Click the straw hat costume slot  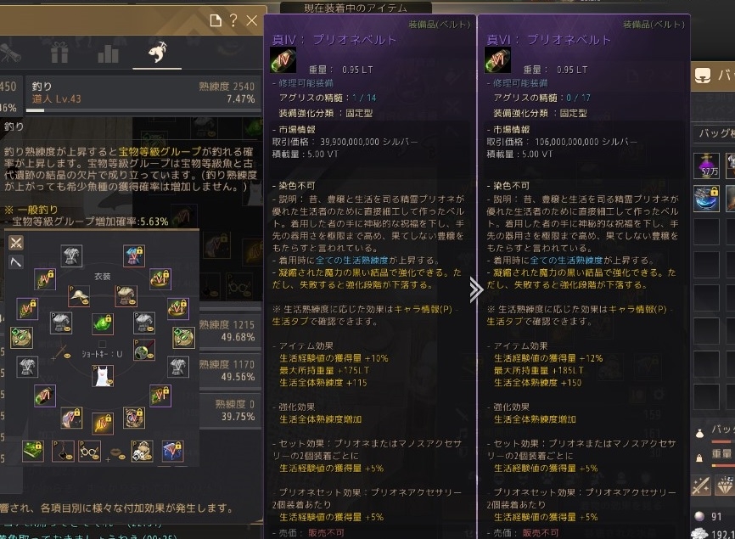pyautogui.click(x=79, y=296)
